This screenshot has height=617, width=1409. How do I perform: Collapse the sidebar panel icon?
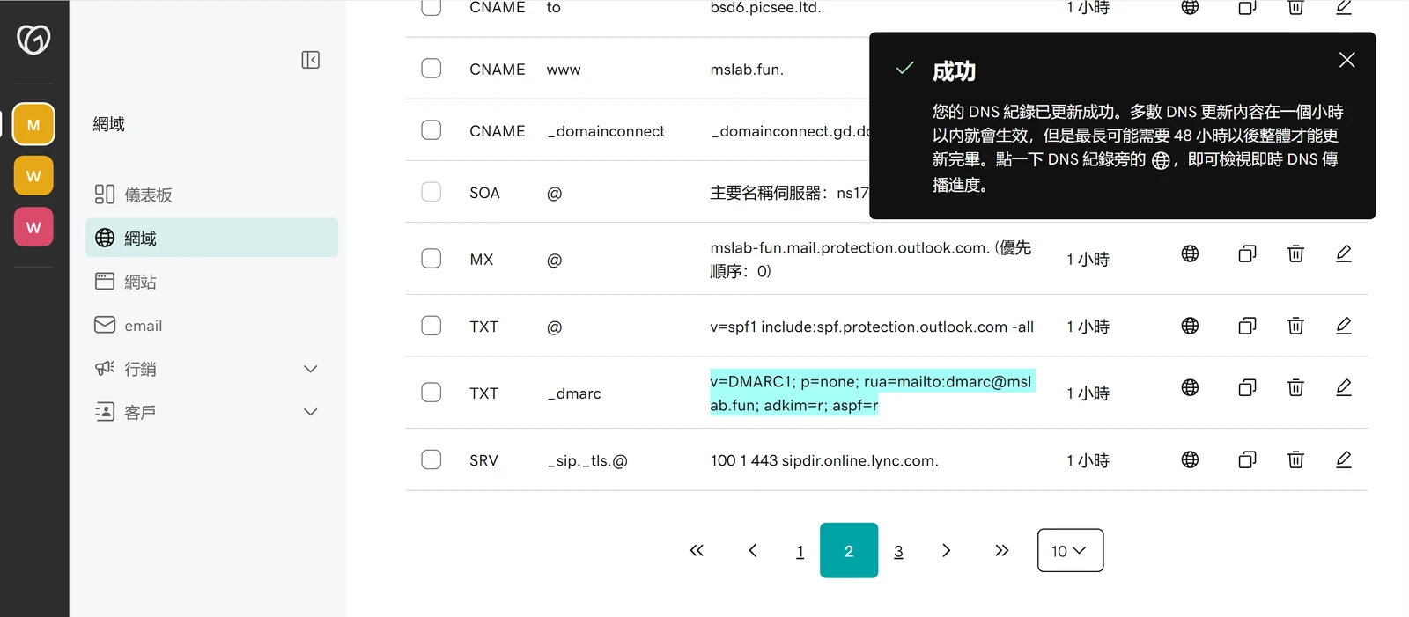click(x=310, y=60)
